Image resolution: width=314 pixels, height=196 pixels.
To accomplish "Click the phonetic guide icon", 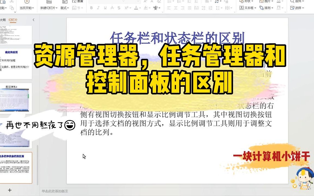I will (156, 8).
